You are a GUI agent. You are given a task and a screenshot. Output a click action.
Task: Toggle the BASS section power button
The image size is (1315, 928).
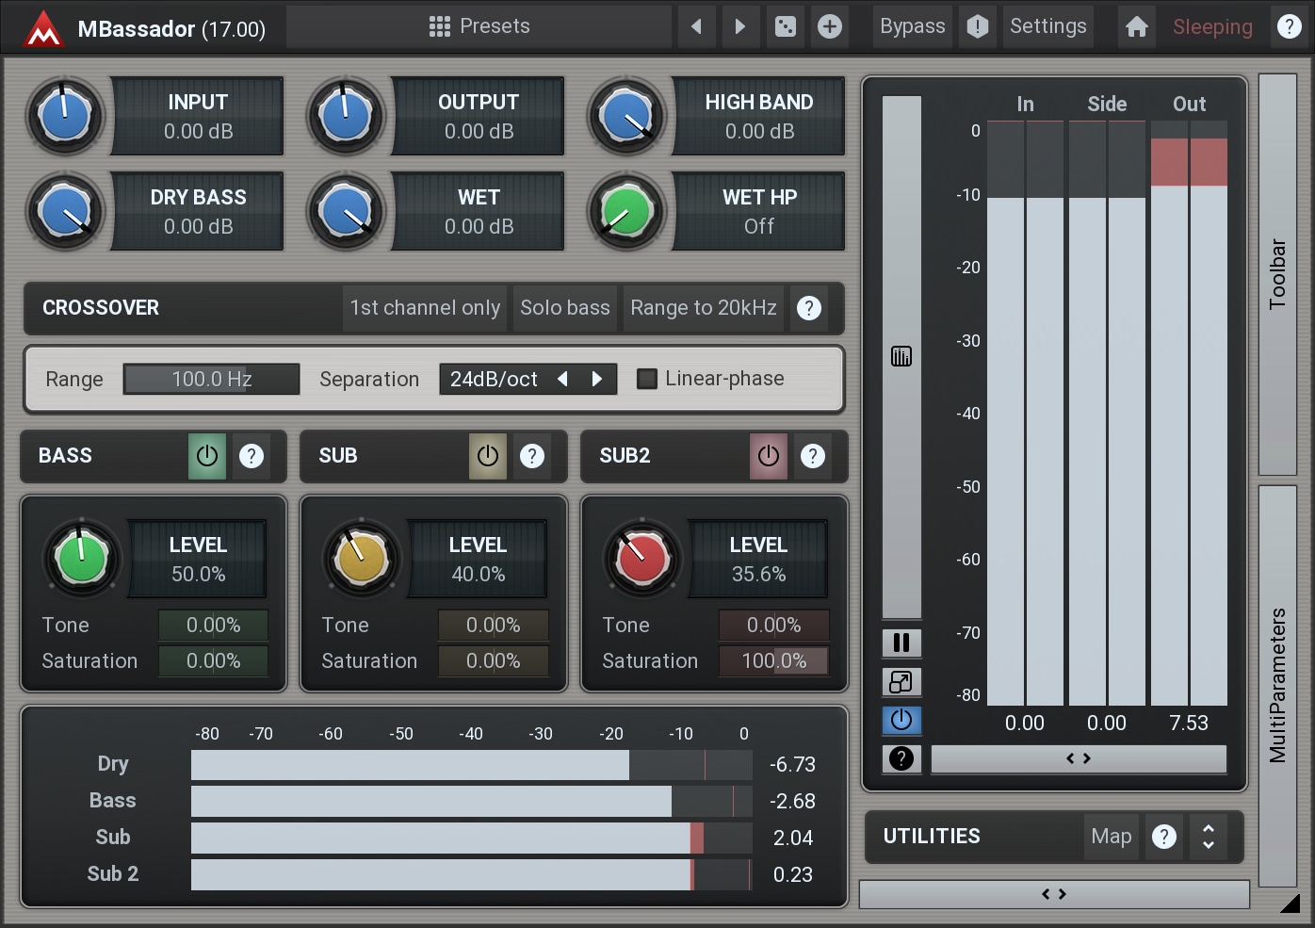point(207,456)
